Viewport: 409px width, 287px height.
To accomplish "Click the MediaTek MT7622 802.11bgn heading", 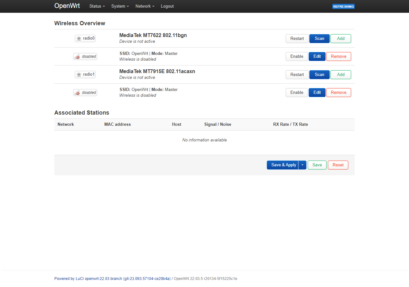I will [153, 35].
